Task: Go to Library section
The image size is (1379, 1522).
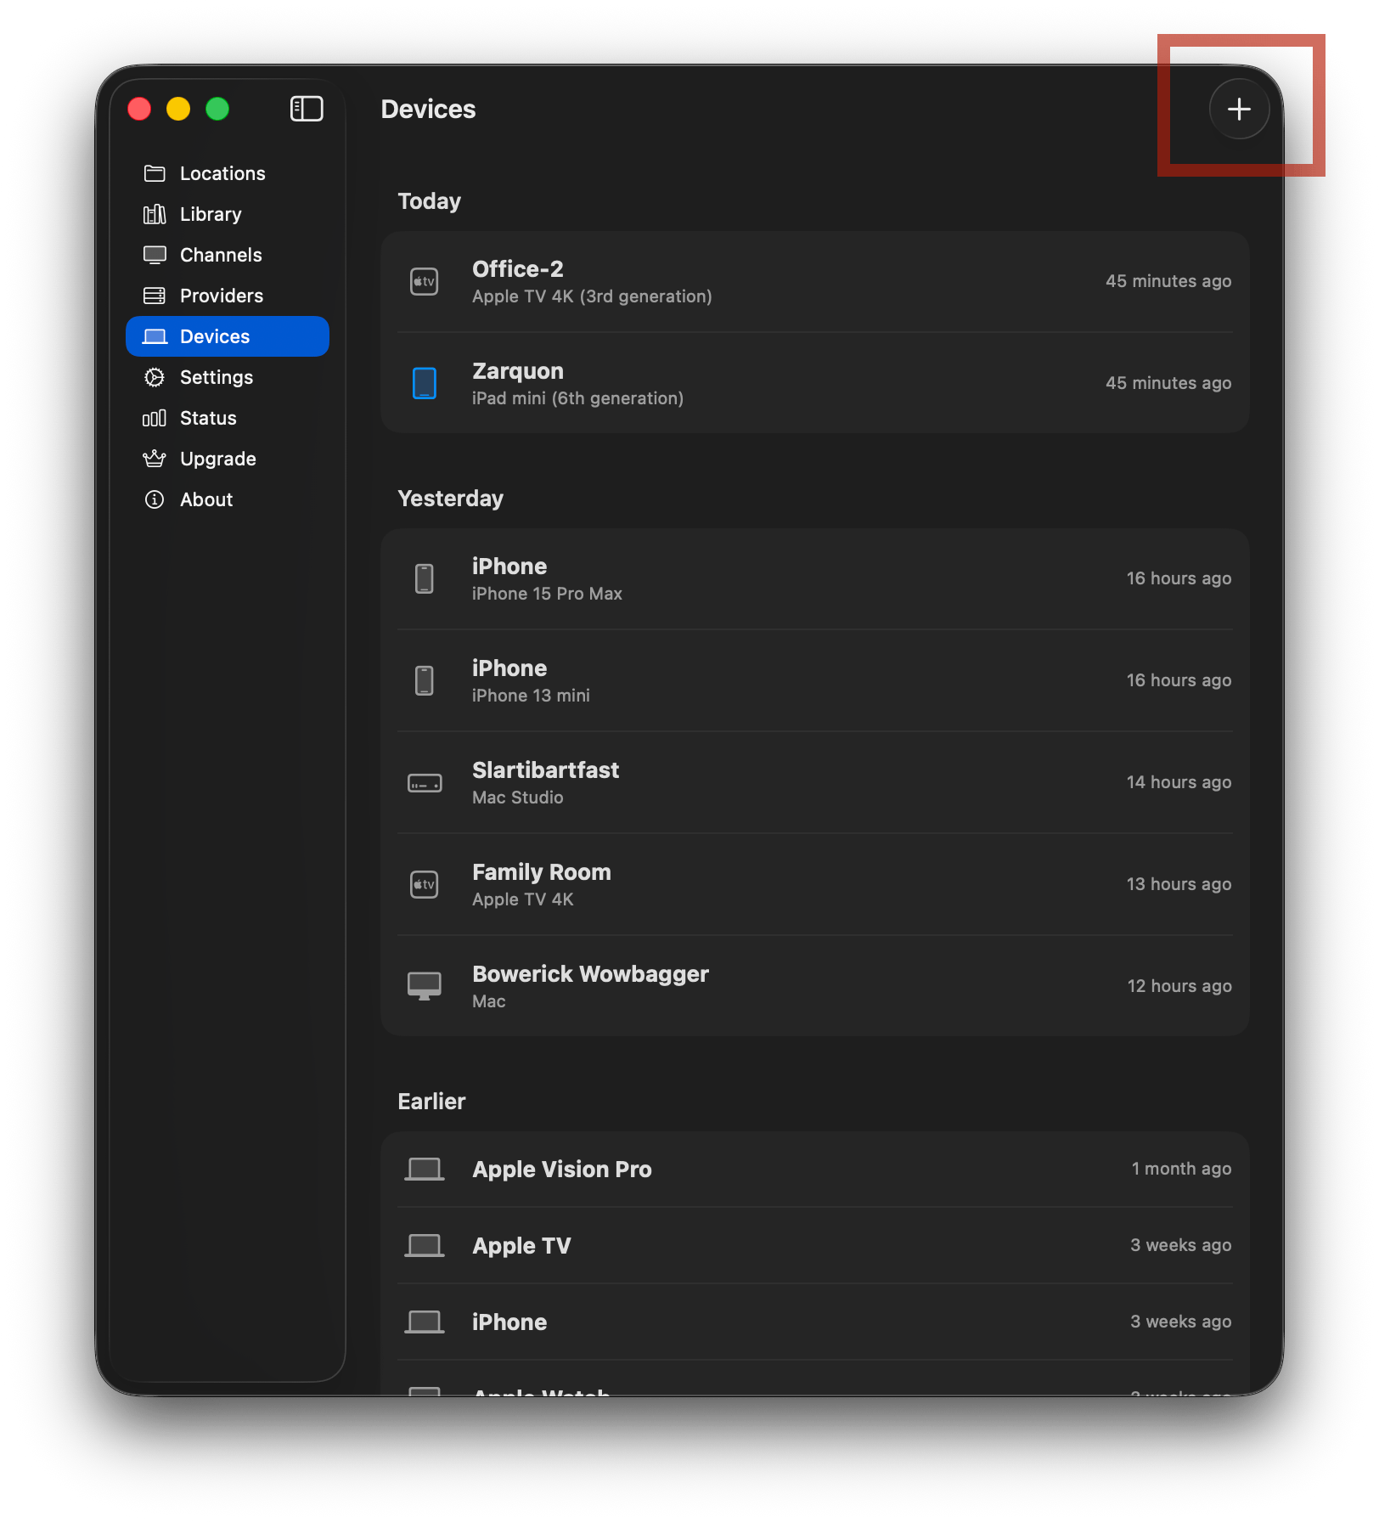Action: click(211, 214)
